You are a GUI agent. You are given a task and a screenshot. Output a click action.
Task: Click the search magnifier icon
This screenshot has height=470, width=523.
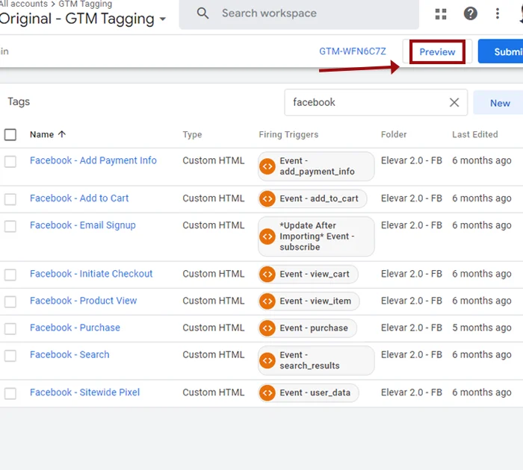202,13
